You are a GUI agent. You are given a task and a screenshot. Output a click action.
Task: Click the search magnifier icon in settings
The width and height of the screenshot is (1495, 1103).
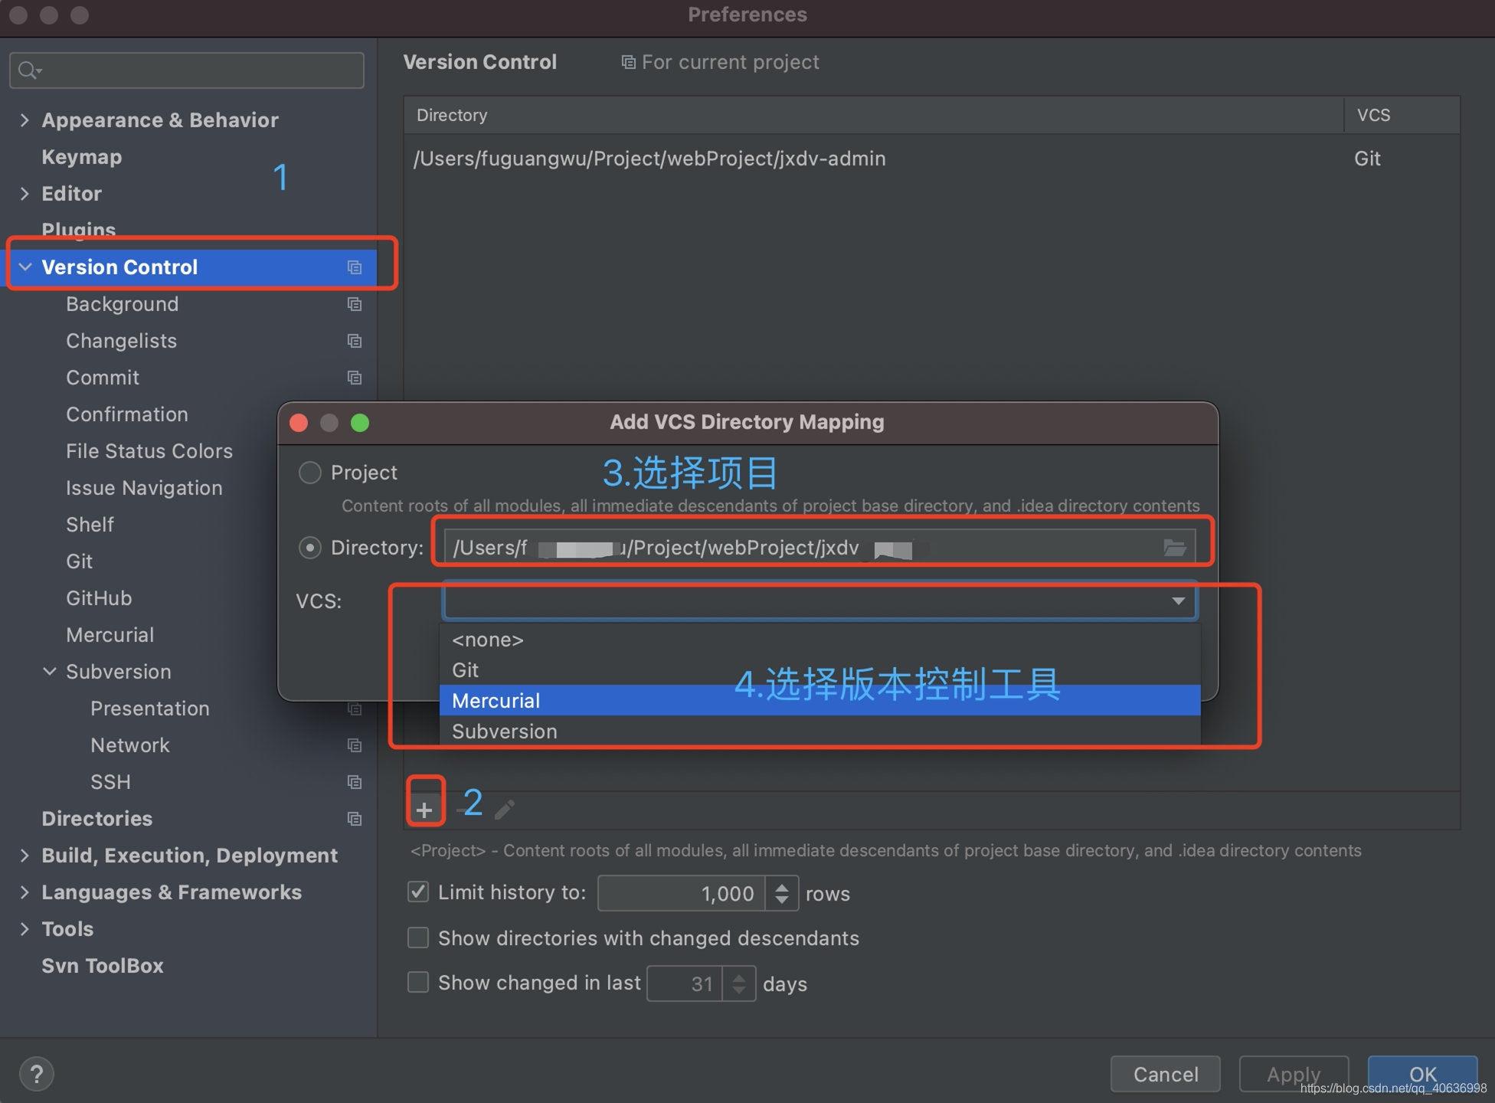tap(28, 70)
